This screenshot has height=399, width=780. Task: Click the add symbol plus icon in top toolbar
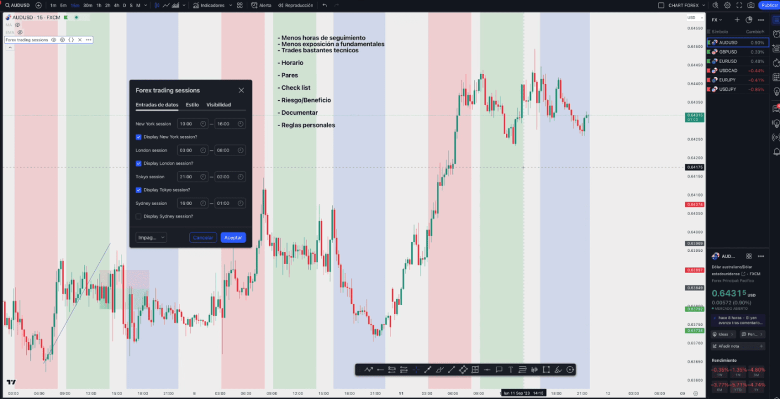coord(38,5)
